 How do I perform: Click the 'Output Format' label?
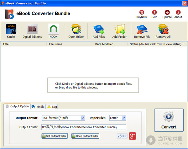pyautogui.click(x=27, y=118)
